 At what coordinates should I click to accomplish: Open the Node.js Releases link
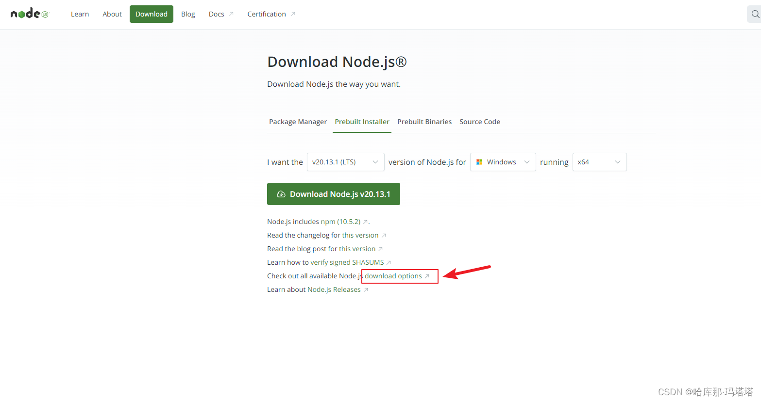click(338, 289)
